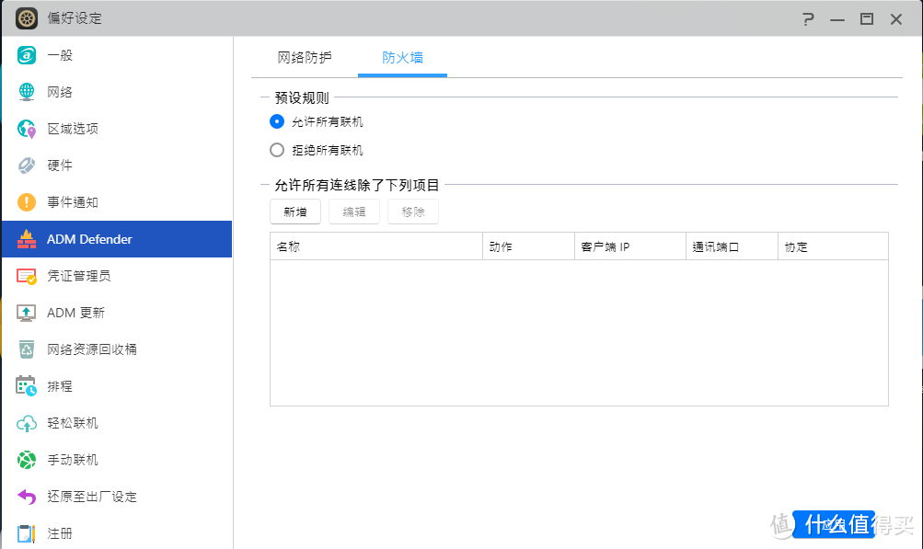Go to 区域选项 in the sidebar

(117, 129)
